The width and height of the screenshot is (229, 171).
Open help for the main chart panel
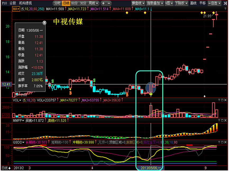225,9
